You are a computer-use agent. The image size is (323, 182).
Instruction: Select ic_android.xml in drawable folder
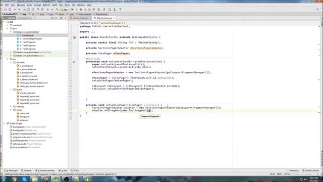[x=26, y=66]
